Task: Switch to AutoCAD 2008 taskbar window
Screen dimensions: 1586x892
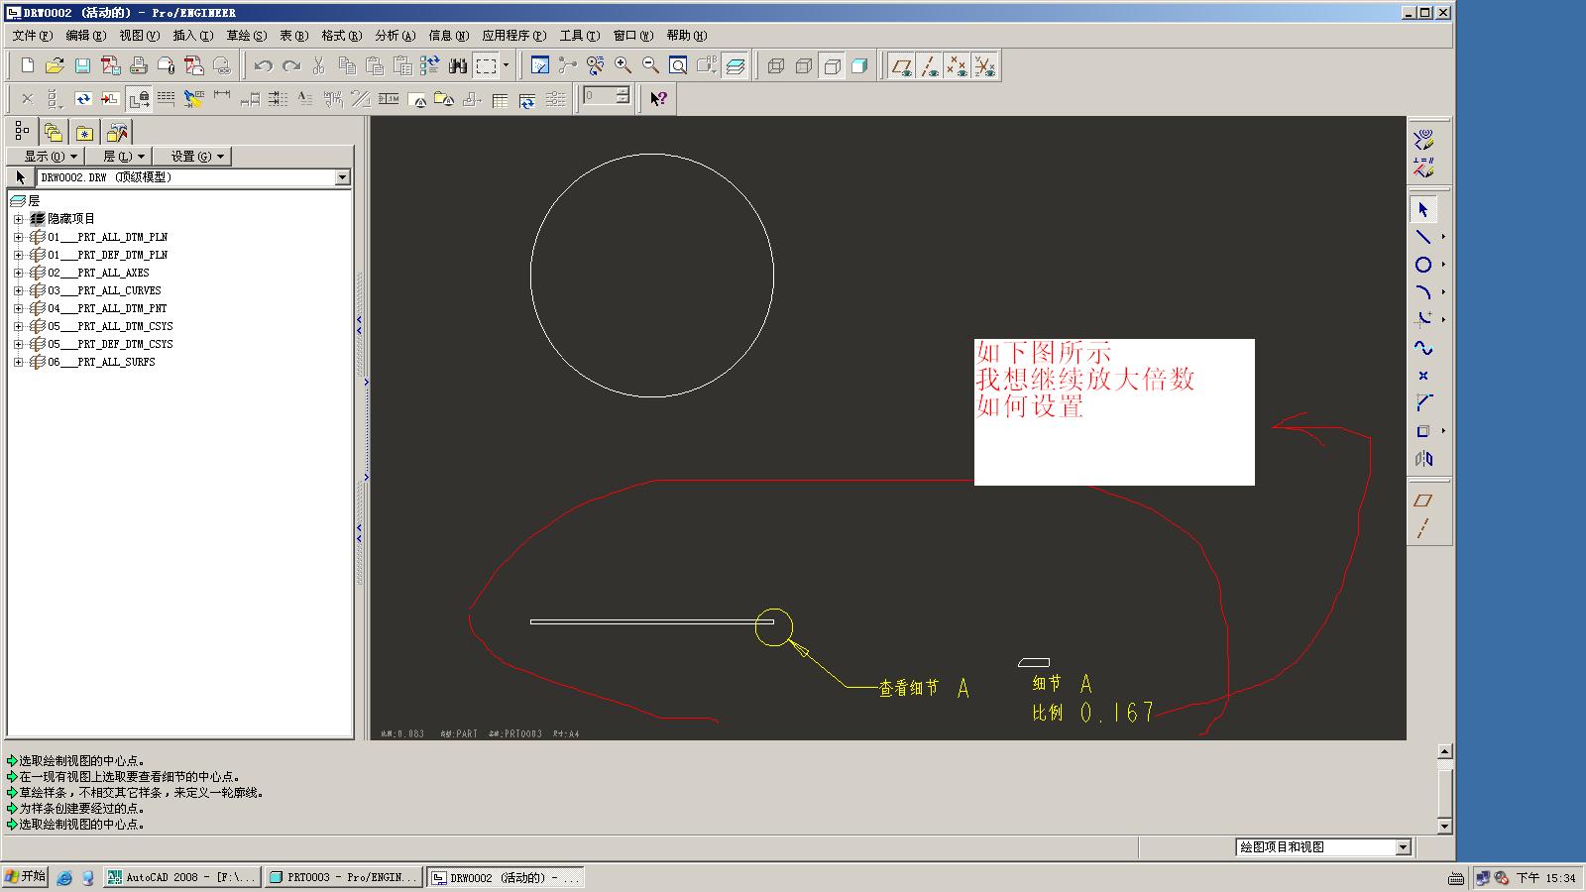Action: click(x=182, y=877)
